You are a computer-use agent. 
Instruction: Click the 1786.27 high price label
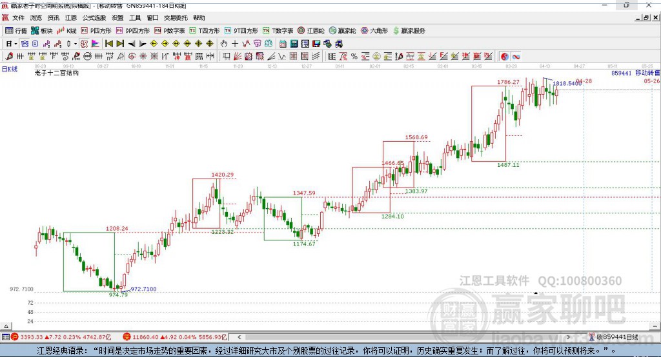[509, 82]
